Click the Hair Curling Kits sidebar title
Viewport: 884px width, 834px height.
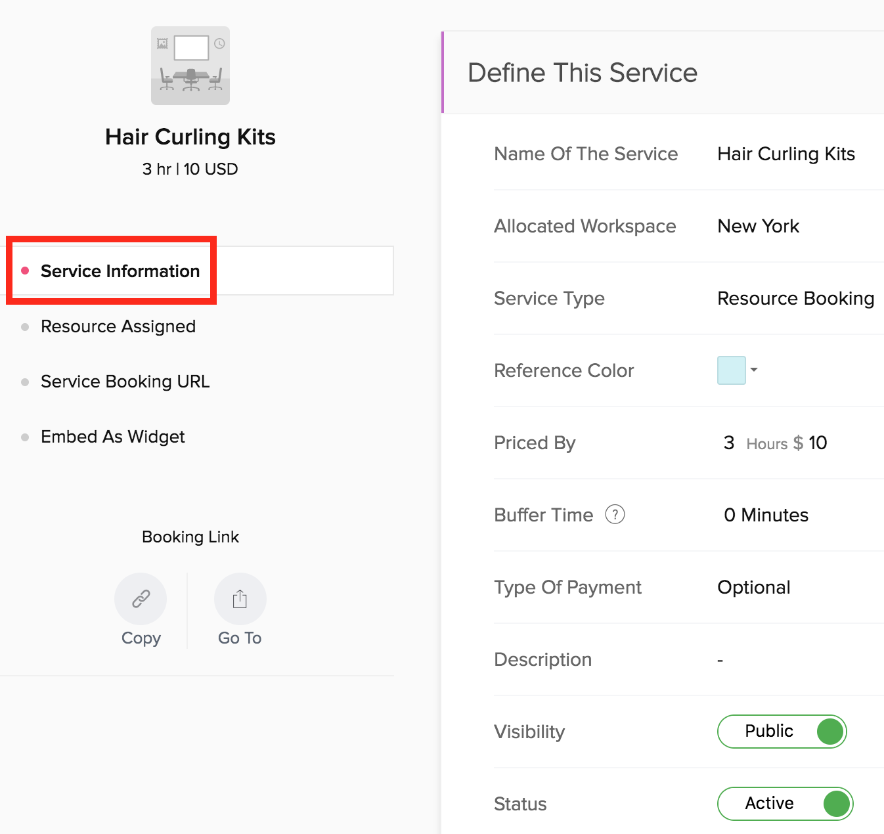coord(190,137)
